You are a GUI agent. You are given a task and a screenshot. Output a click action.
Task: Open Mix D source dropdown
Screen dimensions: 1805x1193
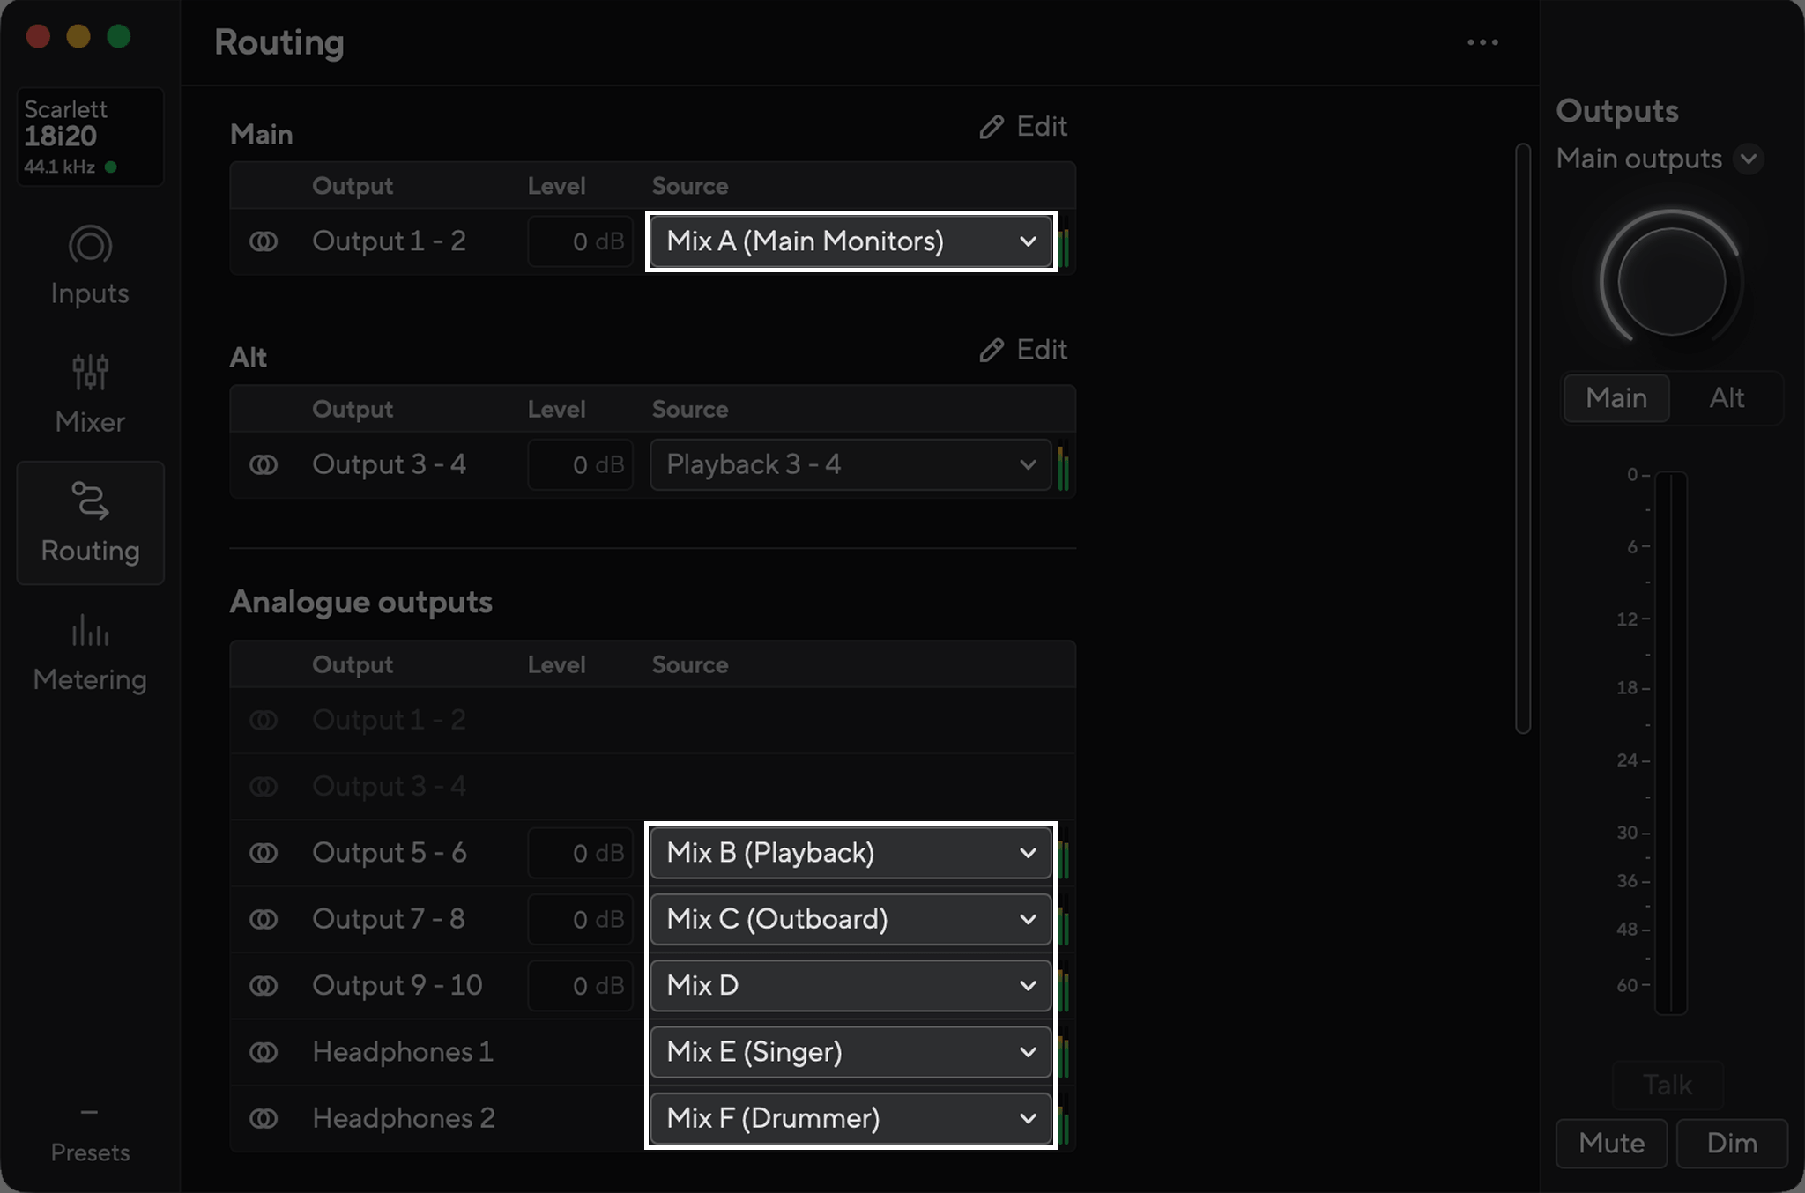click(x=851, y=985)
